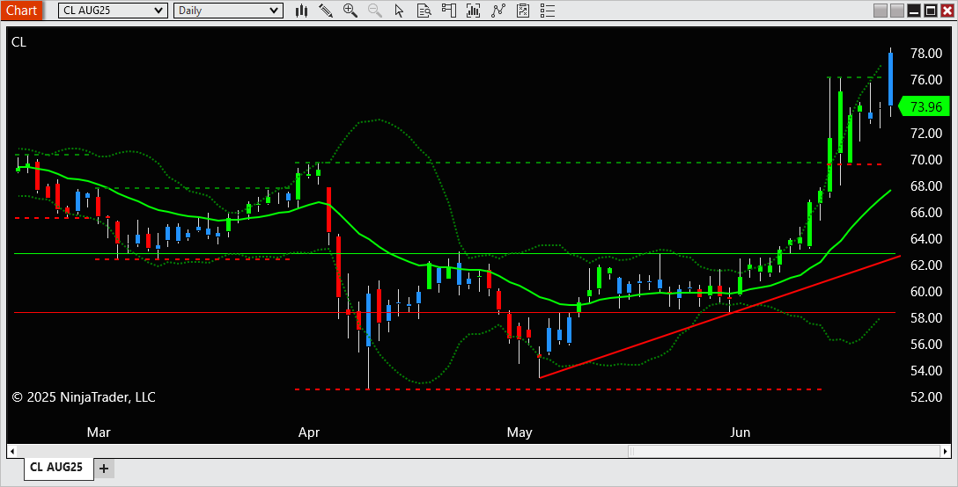This screenshot has height=487, width=958.
Task: Click the 78.00 price axis label
Action: click(x=926, y=54)
